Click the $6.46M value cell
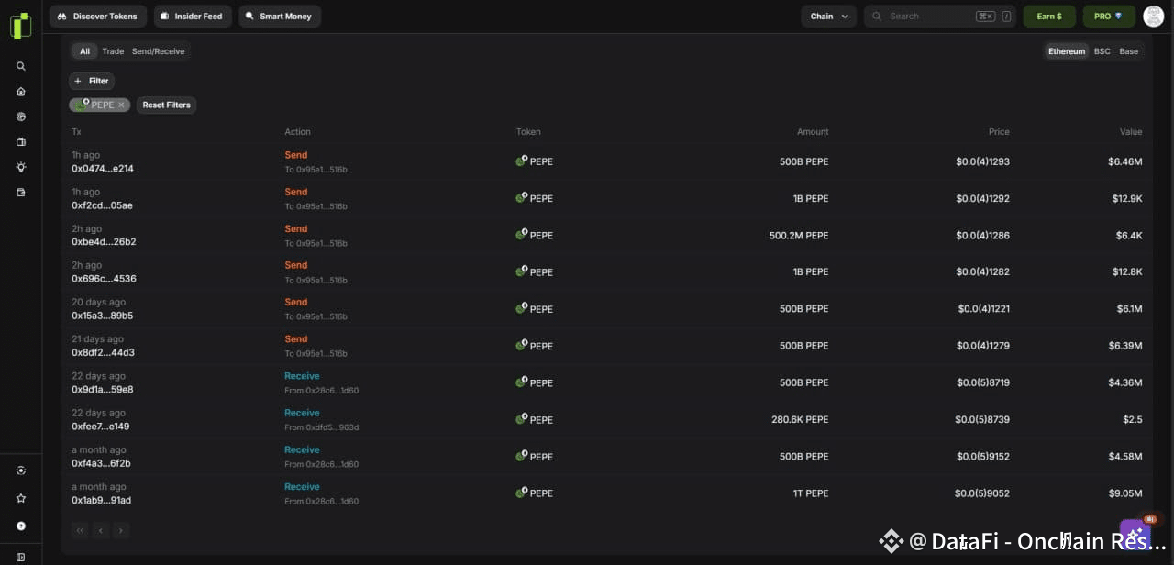This screenshot has height=565, width=1174. coord(1124,161)
